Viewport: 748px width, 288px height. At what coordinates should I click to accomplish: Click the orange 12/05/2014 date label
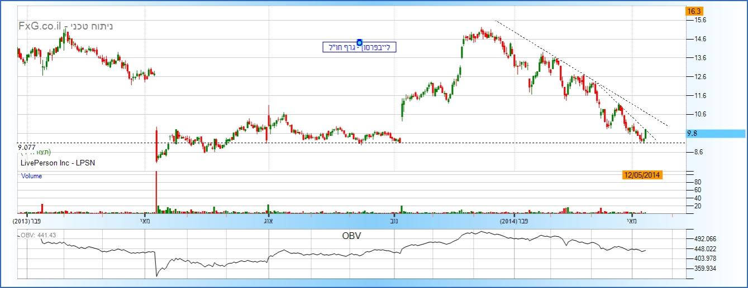pos(642,175)
